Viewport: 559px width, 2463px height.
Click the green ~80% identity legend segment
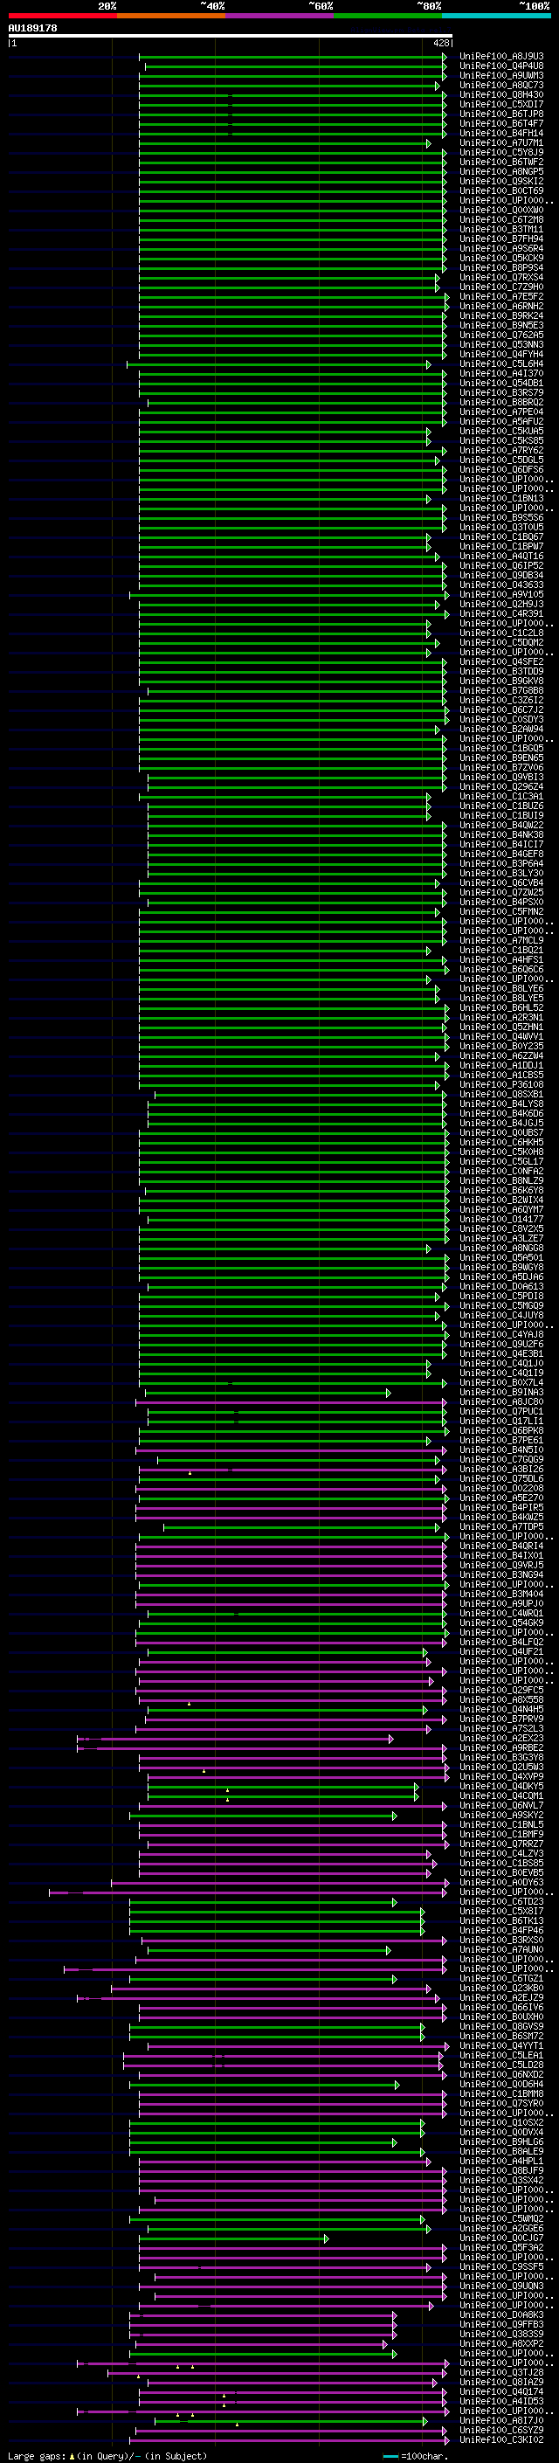(388, 16)
